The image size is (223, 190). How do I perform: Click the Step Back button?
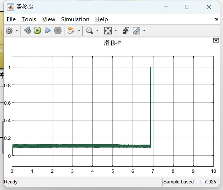point(27,31)
